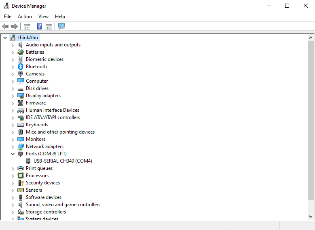This screenshot has width=315, height=230.
Task: Open the View menu
Action: pos(43,17)
